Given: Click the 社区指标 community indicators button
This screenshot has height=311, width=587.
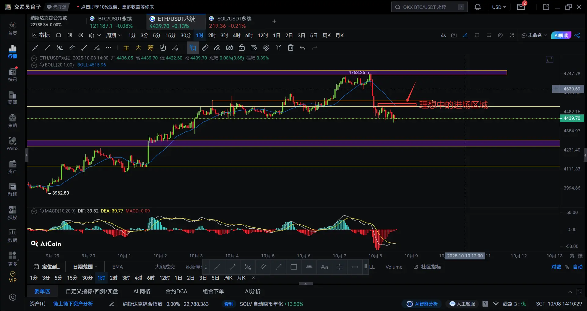Looking at the screenshot, I should click(427, 267).
